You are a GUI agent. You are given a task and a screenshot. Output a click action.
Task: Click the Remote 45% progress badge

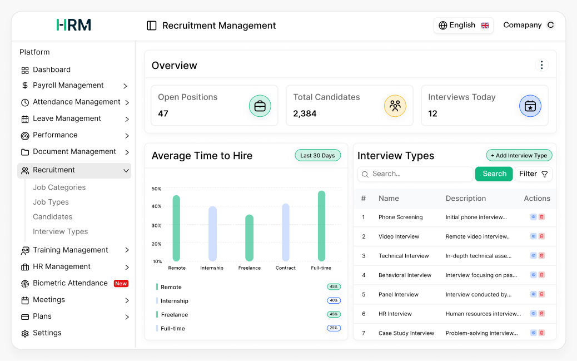click(333, 286)
